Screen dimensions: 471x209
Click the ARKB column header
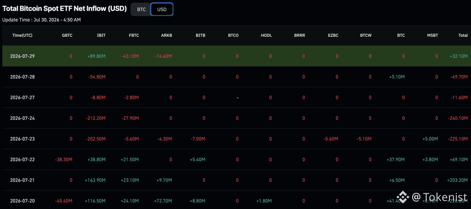(167, 35)
